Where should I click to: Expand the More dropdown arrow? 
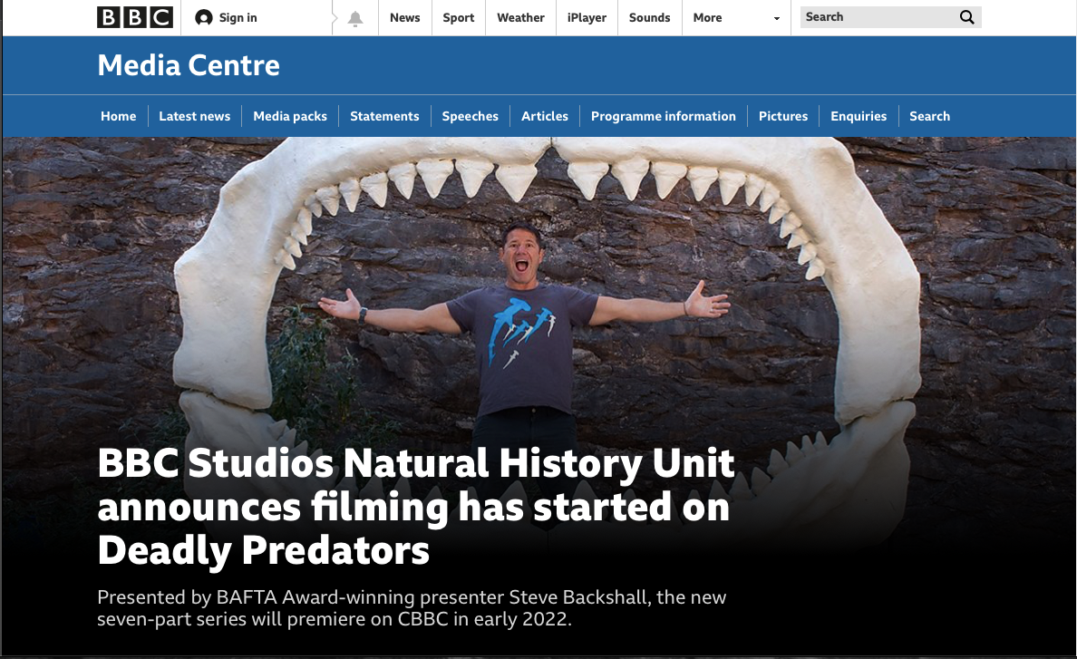(x=777, y=18)
